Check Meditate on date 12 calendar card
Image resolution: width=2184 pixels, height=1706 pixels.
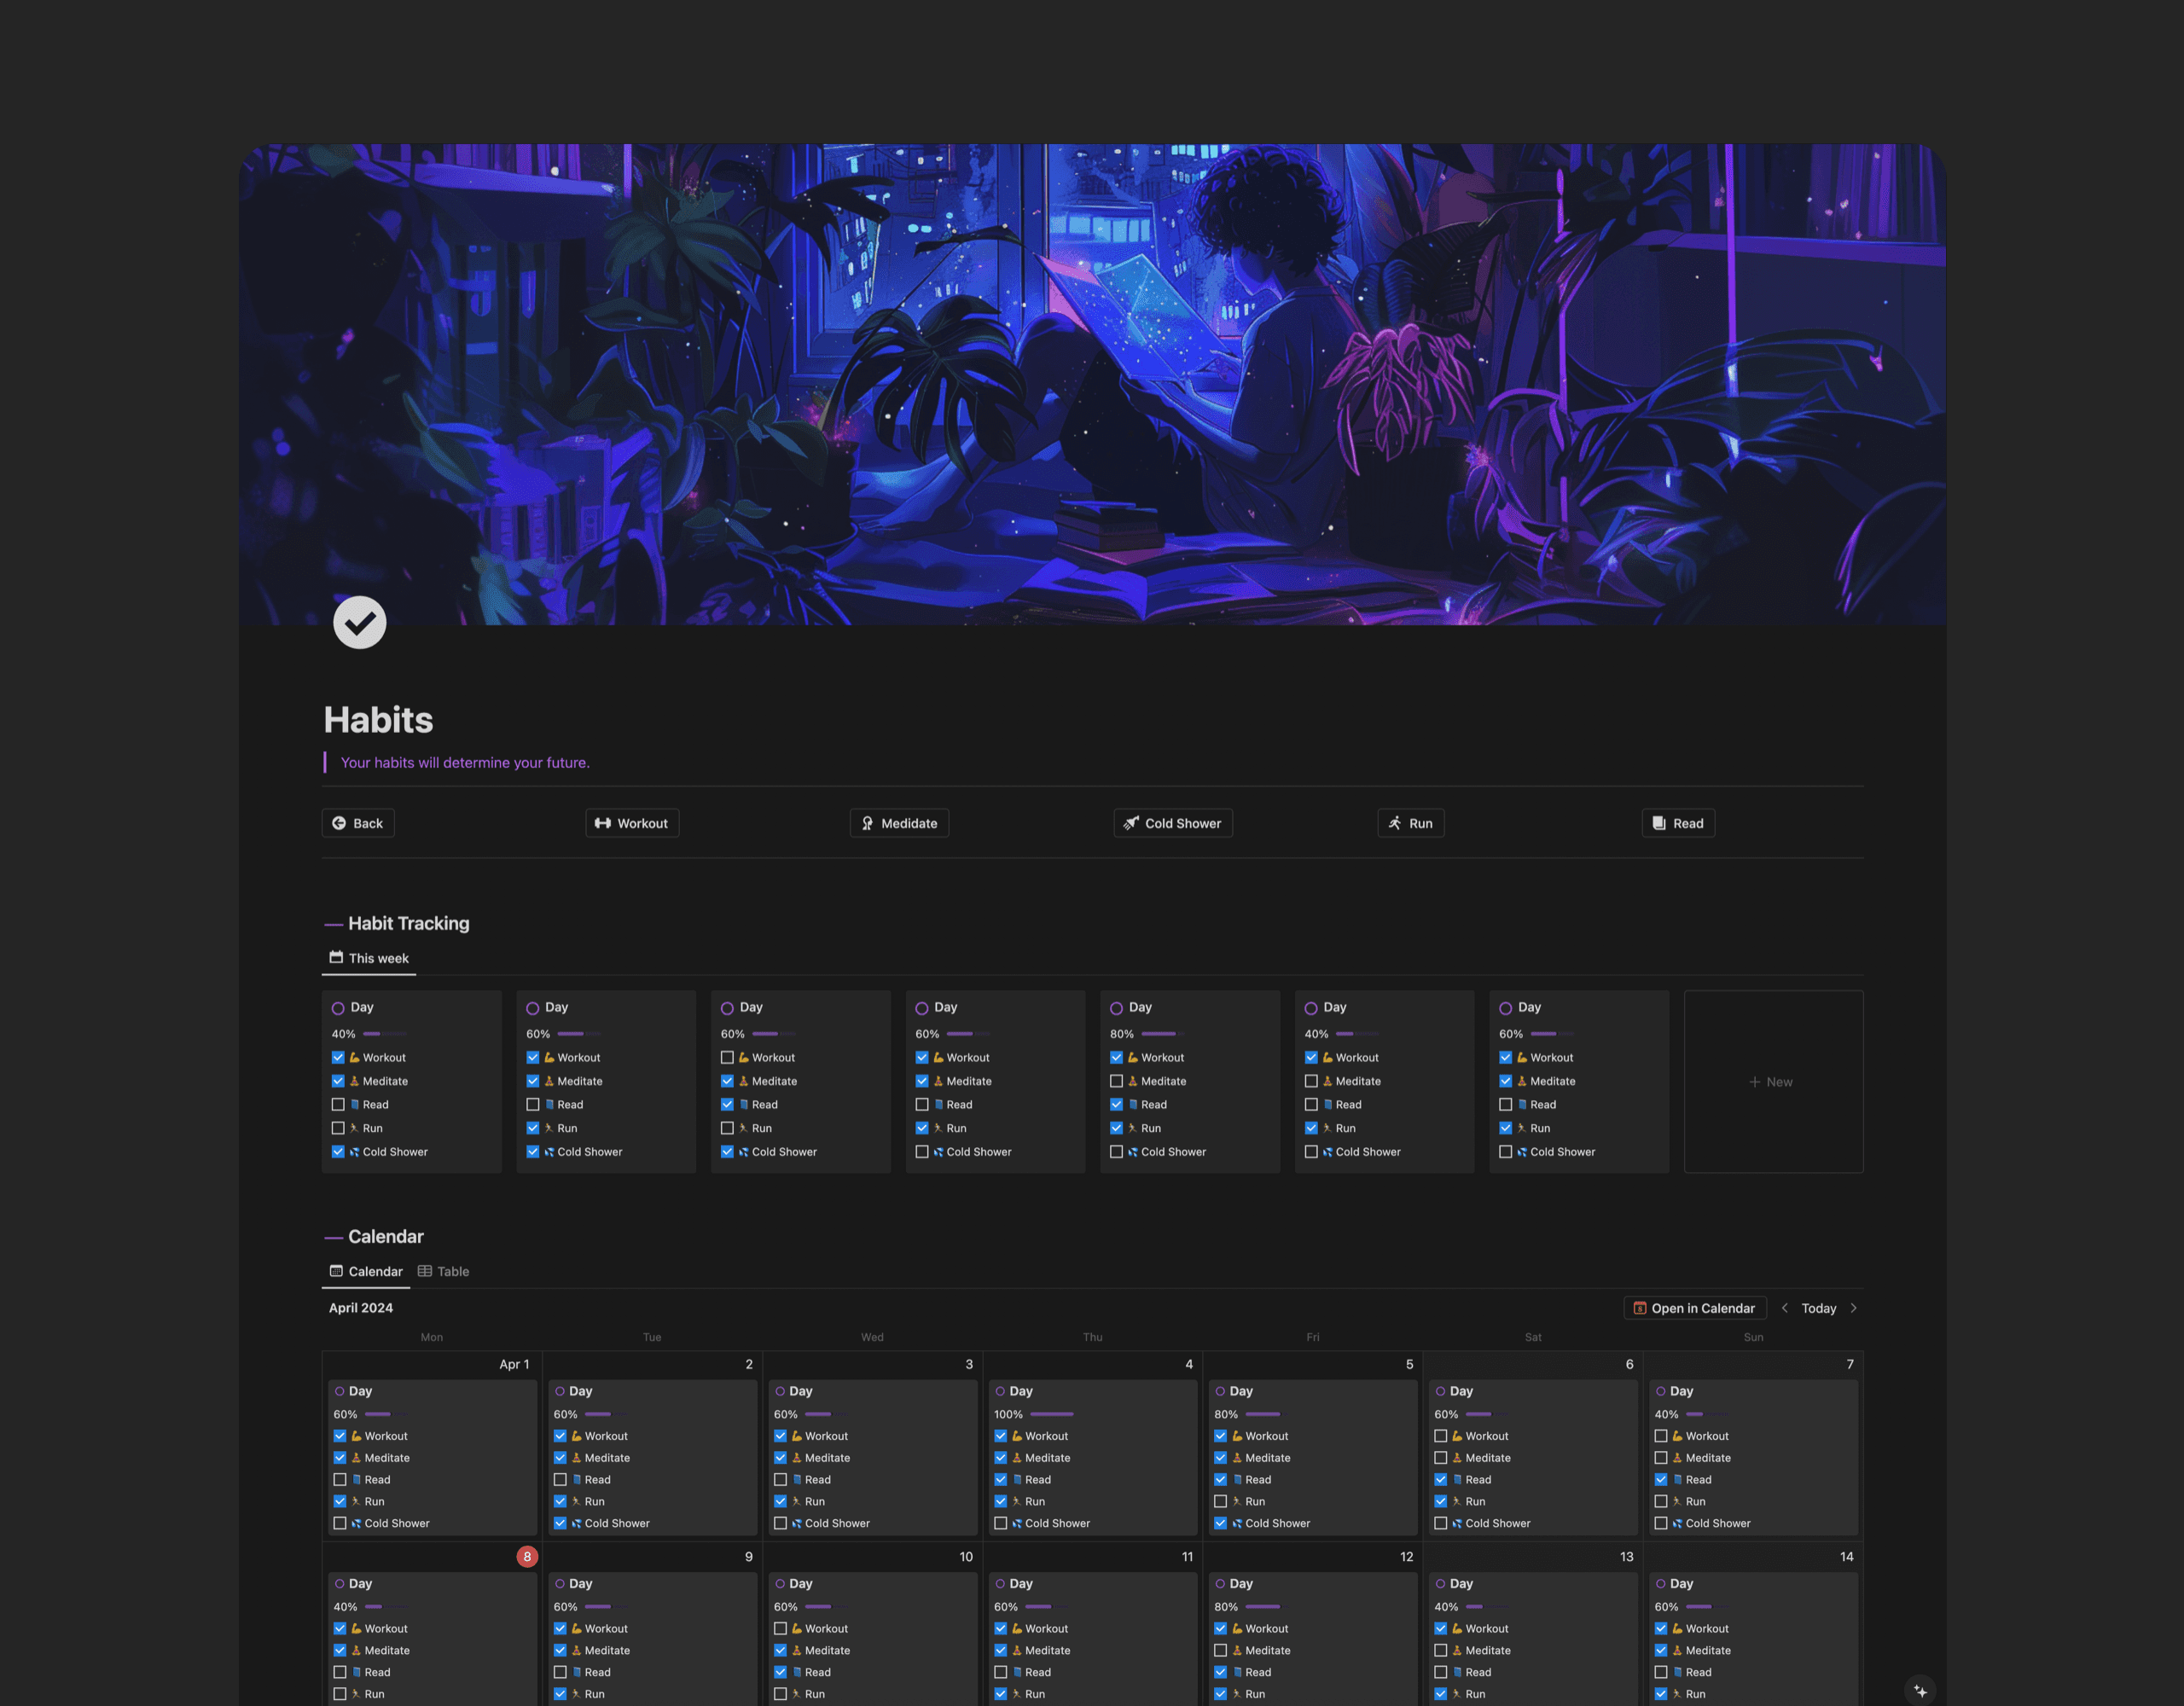(x=1220, y=1651)
